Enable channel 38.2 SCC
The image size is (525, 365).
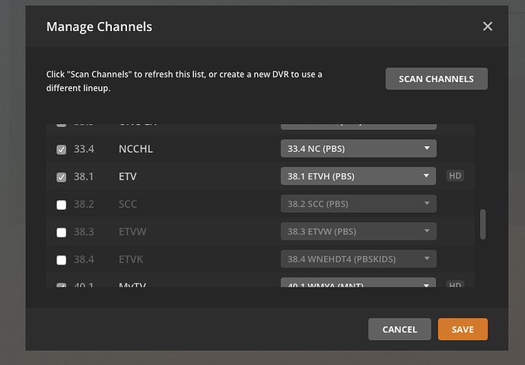coord(62,205)
